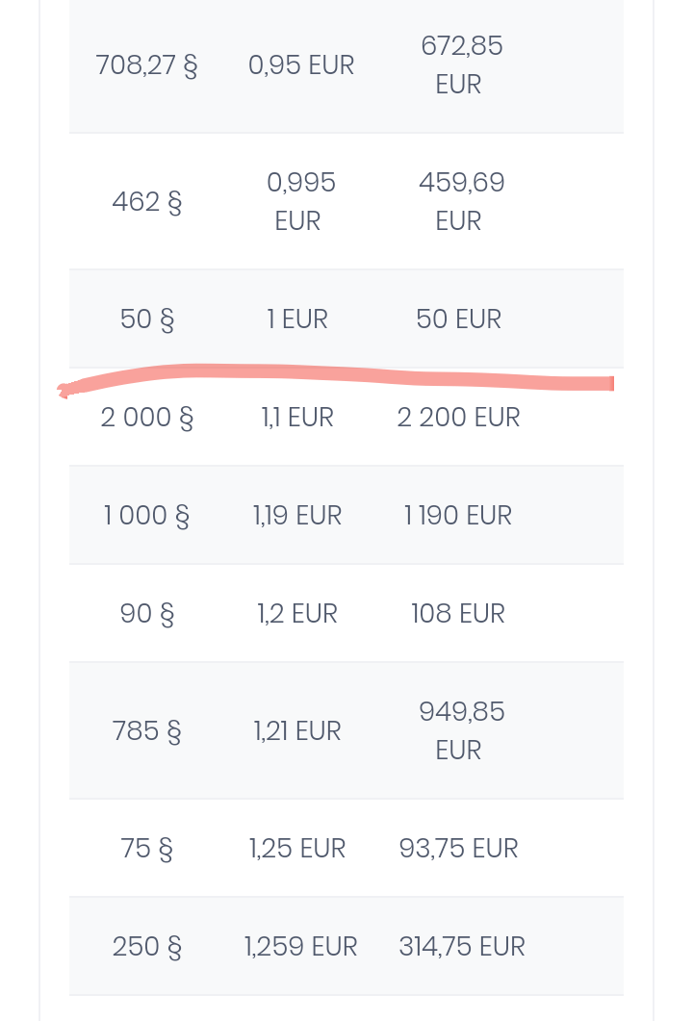Select the 90 § quantity cell
This screenshot has width=693, height=1021.
[146, 613]
